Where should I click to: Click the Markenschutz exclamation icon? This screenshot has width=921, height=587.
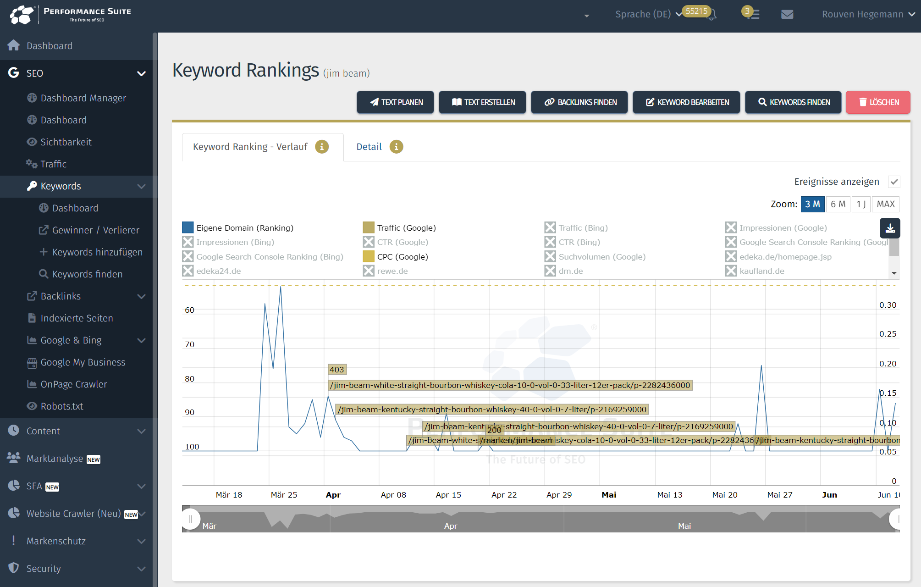(x=14, y=540)
